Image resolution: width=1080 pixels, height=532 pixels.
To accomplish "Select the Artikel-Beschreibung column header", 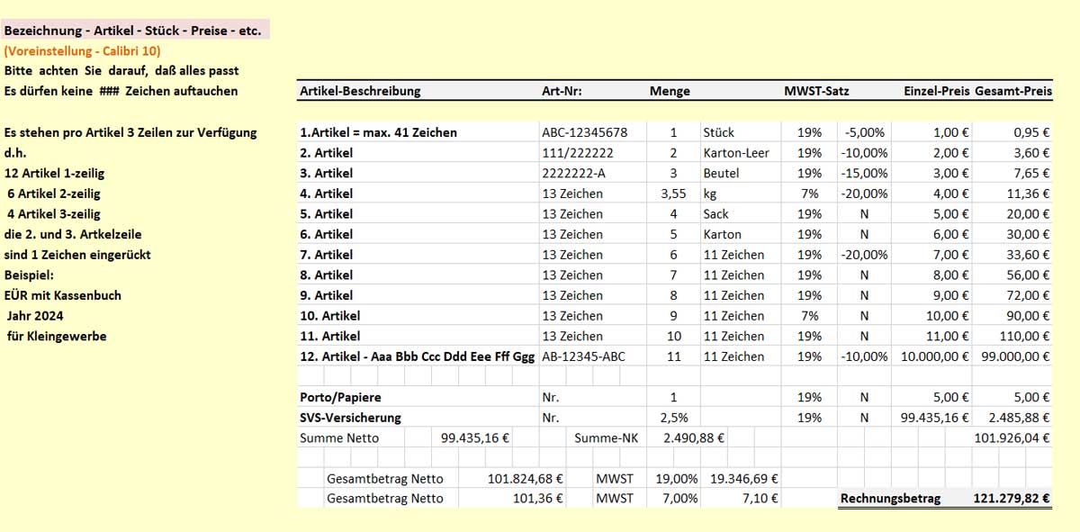I will pos(360,91).
